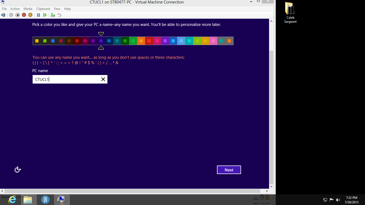Choose the bright green color swatch
This screenshot has width=365, height=205.
tap(133, 41)
